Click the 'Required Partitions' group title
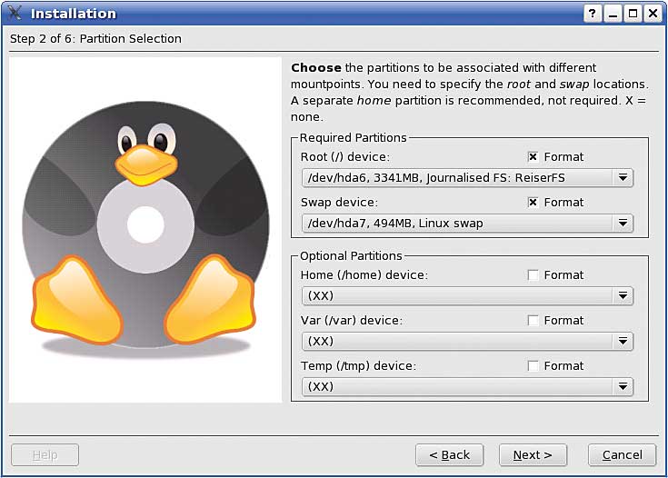 [x=354, y=137]
